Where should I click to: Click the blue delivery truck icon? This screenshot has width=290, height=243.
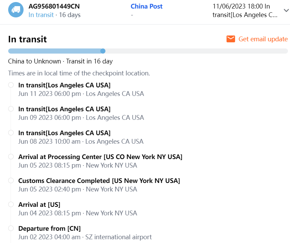coord(16,10)
